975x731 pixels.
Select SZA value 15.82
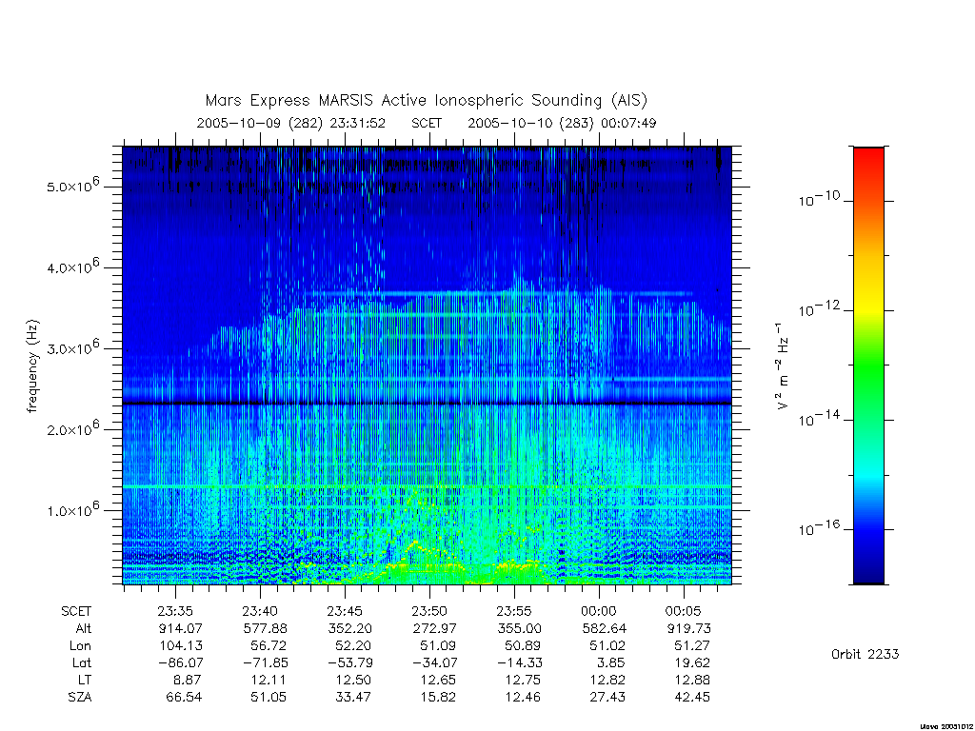(438, 698)
